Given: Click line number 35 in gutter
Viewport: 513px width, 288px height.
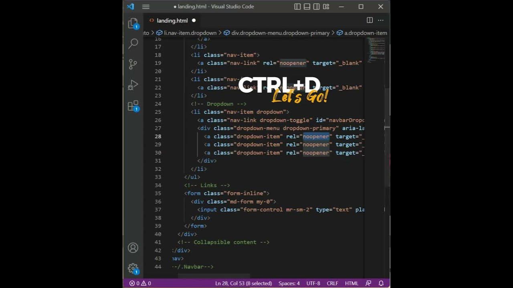Looking at the screenshot, I should pos(158,193).
